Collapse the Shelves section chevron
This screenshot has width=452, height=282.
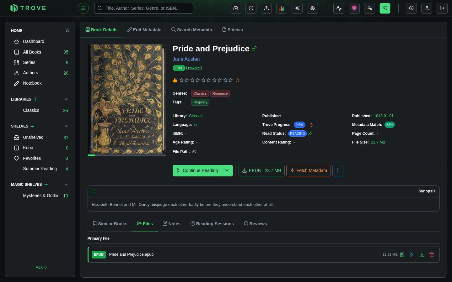pyautogui.click(x=66, y=126)
